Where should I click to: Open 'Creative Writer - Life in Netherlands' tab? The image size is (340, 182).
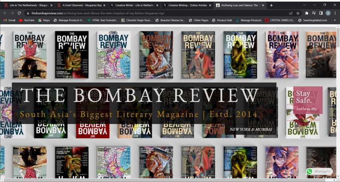pyautogui.click(x=134, y=5)
